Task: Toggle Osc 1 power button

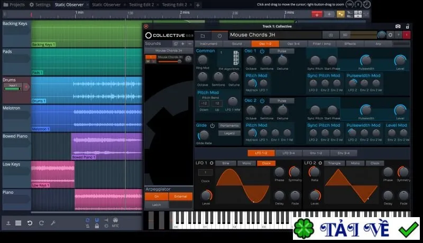Action: tap(262, 51)
